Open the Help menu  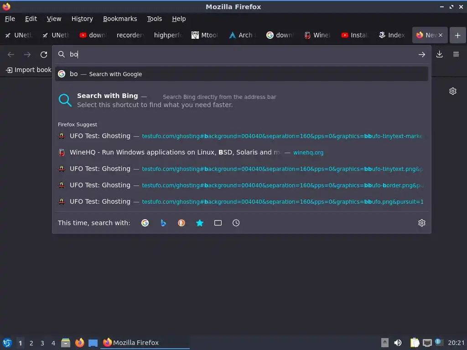pos(179,19)
